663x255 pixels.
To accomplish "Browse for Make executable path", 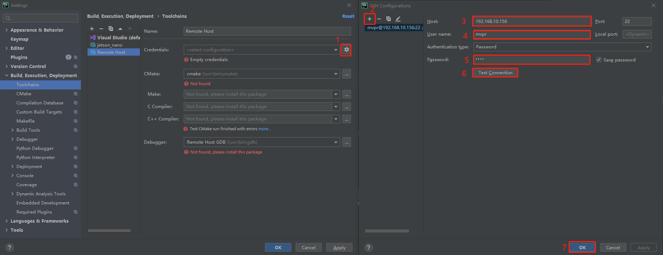I will pyautogui.click(x=347, y=94).
